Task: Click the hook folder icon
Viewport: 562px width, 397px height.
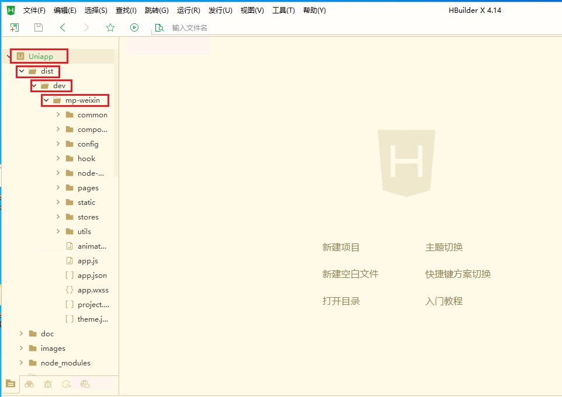Action: [70, 158]
